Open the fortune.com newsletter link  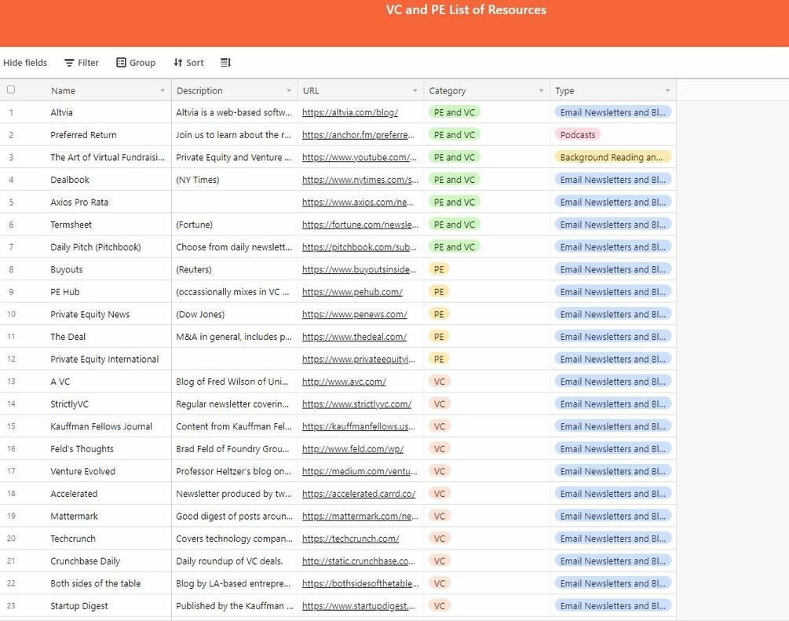[x=360, y=225]
